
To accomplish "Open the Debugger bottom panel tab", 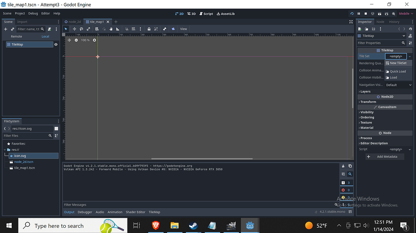I will coord(85,212).
